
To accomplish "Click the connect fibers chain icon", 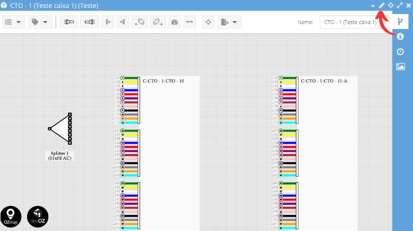I will pos(139,22).
